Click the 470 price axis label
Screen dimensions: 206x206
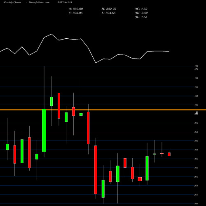pyautogui.click(x=196, y=69)
